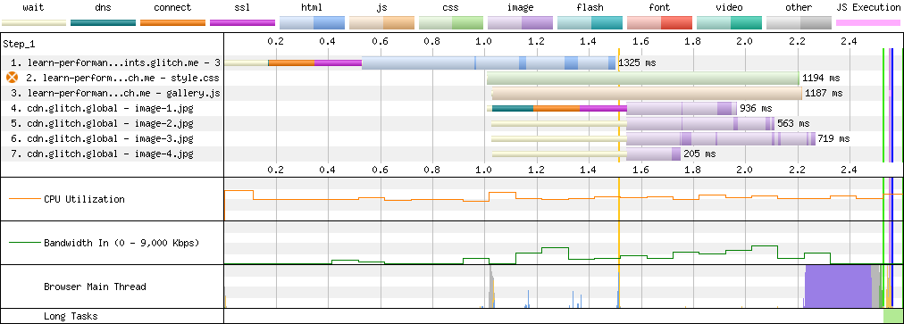This screenshot has width=904, height=324.
Task: Click the wait legend color bar
Action: point(34,22)
